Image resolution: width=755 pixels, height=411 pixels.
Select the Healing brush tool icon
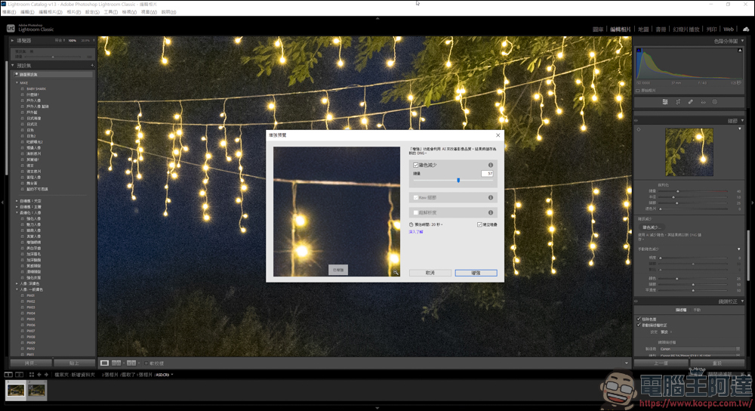tap(691, 102)
